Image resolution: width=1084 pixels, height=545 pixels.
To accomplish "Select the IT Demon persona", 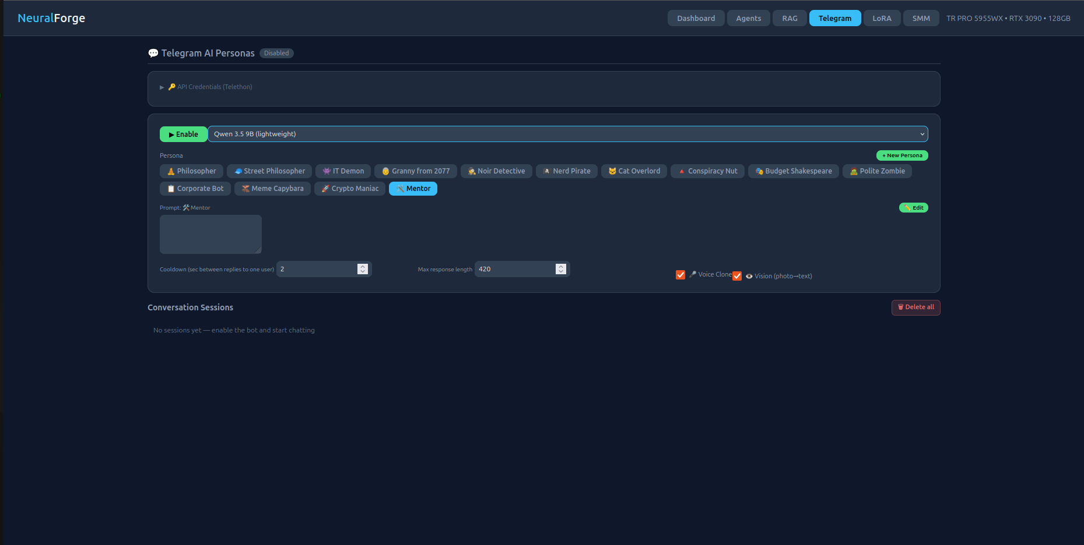I will [343, 171].
